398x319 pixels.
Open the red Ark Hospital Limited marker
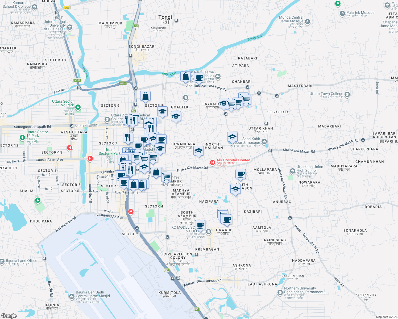click(213, 162)
